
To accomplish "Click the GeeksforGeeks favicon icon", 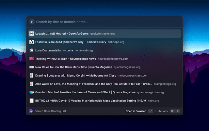I will (x=31, y=34).
